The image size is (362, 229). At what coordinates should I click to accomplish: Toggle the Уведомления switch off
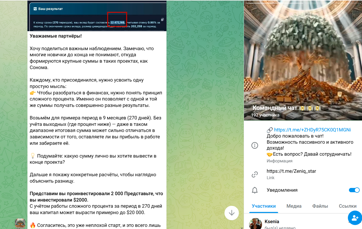click(354, 190)
